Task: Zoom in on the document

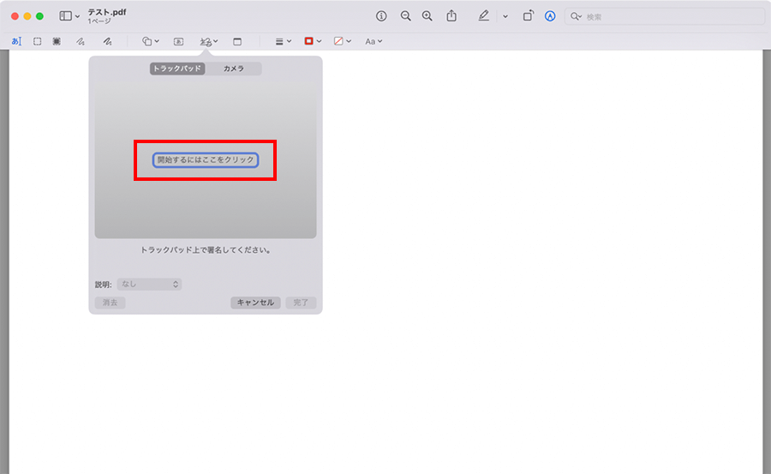Action: click(427, 16)
